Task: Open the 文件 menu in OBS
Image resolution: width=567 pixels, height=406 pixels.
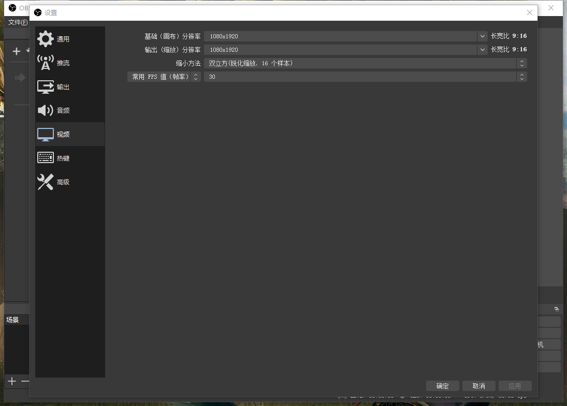Action: tap(18, 22)
